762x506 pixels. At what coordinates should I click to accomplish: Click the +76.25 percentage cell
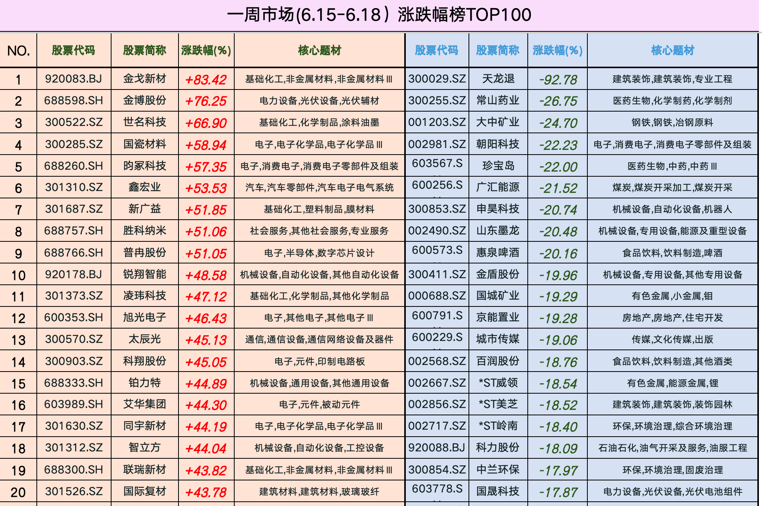click(206, 101)
